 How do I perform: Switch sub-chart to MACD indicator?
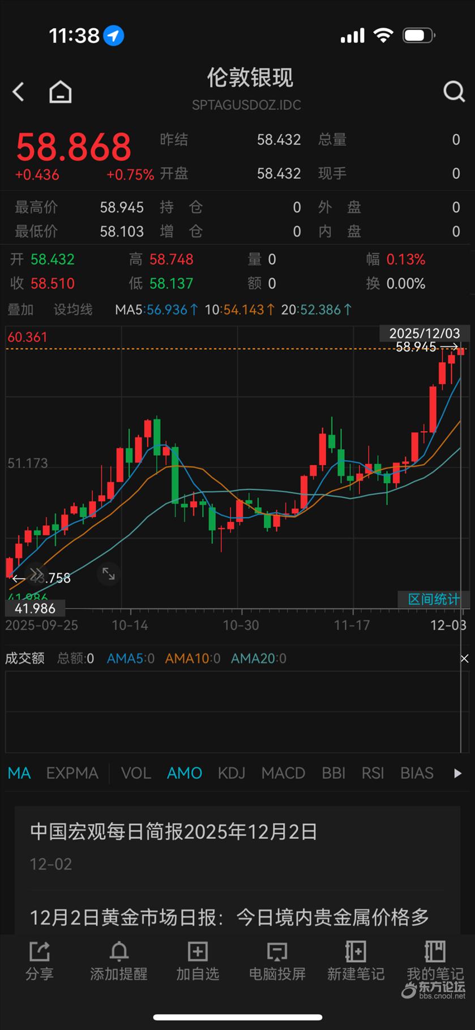click(x=283, y=773)
